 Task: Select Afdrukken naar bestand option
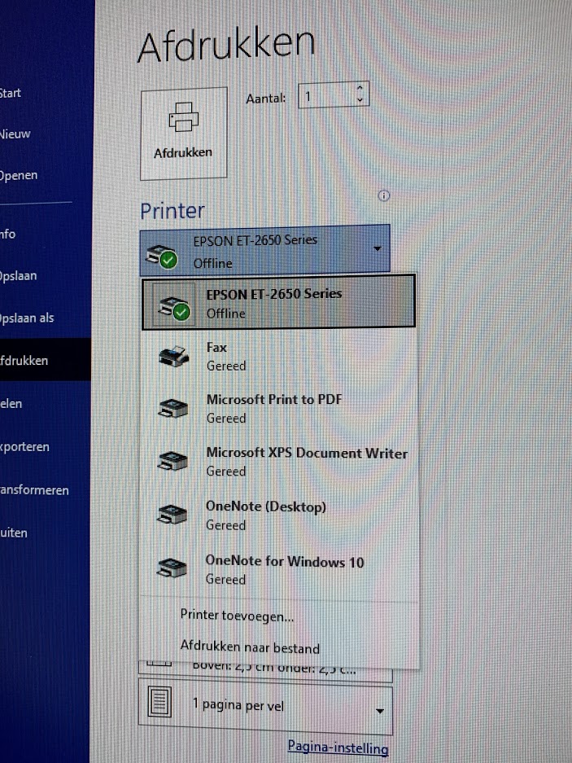click(250, 648)
